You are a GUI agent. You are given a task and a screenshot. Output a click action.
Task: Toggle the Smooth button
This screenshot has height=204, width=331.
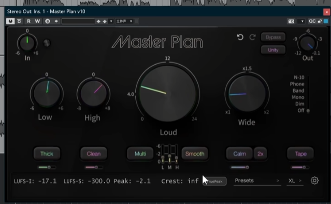click(195, 154)
